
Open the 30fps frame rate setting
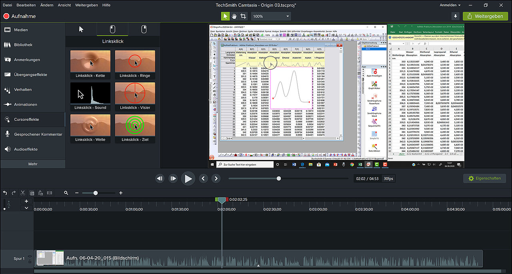[x=388, y=178]
